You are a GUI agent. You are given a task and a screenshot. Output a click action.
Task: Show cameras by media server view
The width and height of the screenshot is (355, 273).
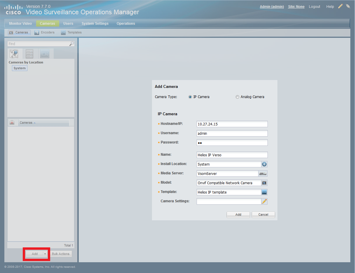[x=29, y=54]
